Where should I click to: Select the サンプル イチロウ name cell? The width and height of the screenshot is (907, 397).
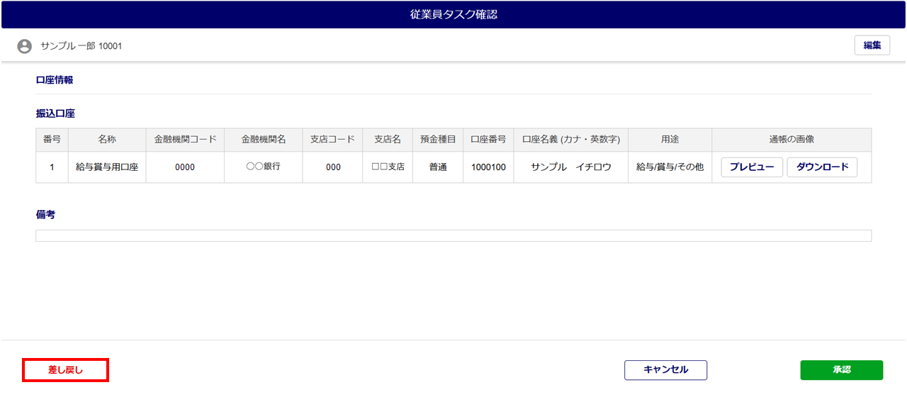(x=571, y=167)
